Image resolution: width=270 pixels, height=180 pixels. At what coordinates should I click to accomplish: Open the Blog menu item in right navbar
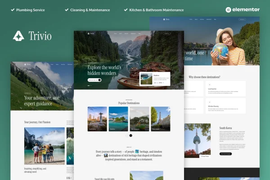click(x=215, y=19)
